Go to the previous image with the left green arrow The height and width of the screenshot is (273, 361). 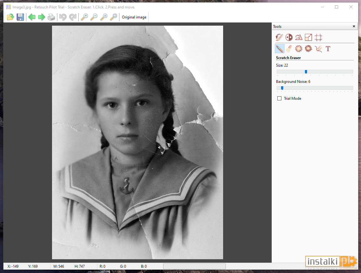[x=32, y=17]
